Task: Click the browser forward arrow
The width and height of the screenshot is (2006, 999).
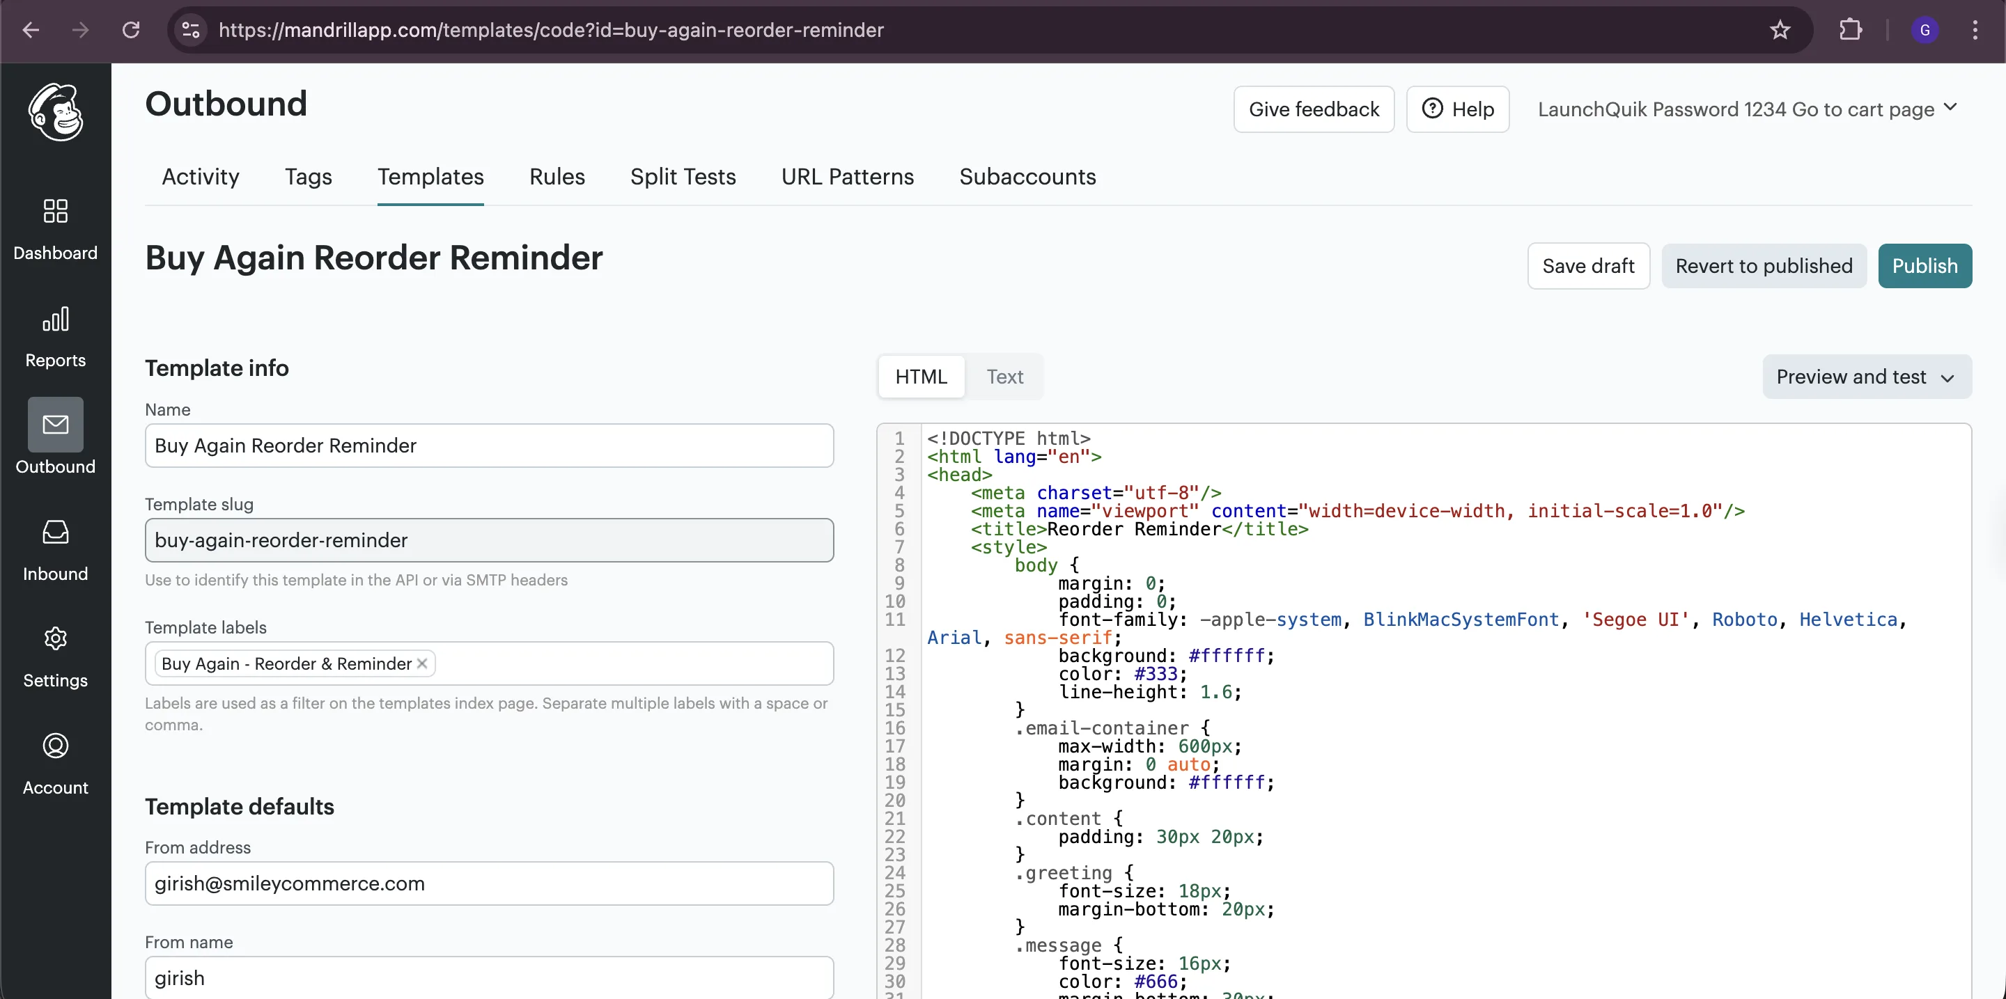Action: pyautogui.click(x=80, y=31)
